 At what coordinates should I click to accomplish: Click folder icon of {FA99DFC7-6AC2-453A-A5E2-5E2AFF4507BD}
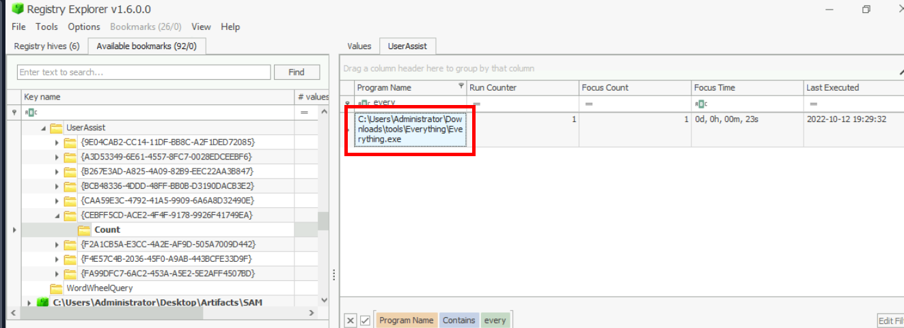click(70, 273)
